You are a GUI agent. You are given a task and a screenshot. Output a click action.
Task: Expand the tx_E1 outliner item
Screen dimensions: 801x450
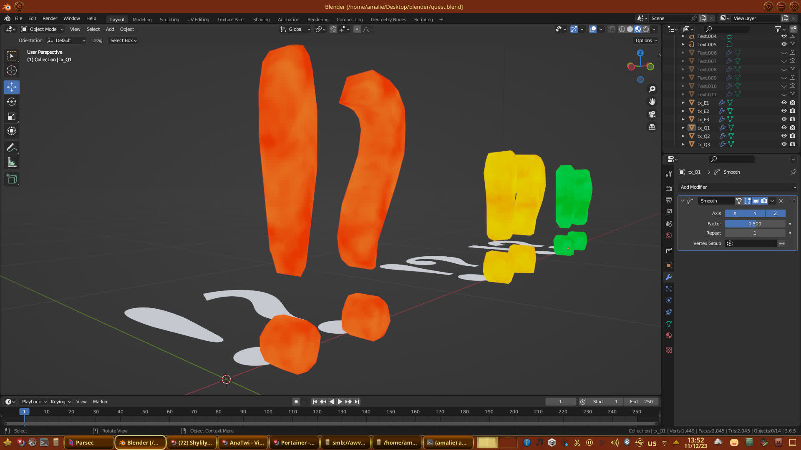coord(683,103)
